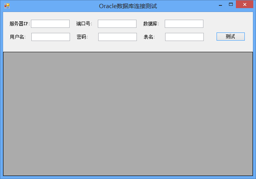
Task: Click the 表名 text box
Action: point(184,37)
